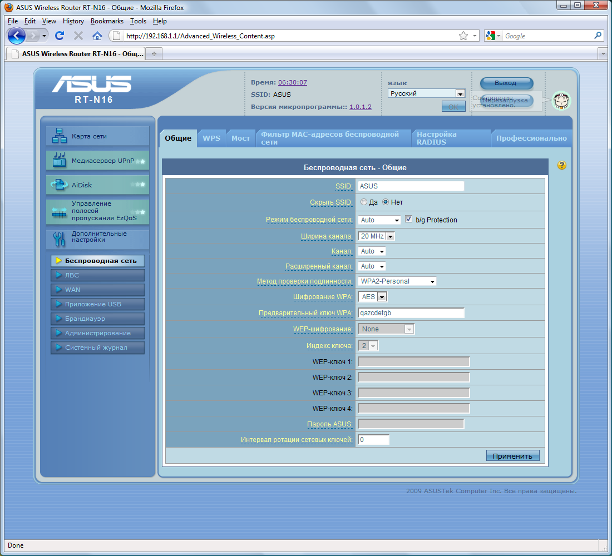The width and height of the screenshot is (612, 556).
Task: Open Управление полосой пропускания EzQoS
Action: point(97,211)
